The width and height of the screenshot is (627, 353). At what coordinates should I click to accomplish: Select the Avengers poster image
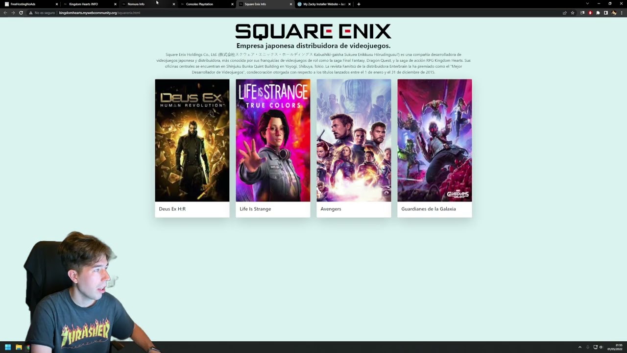pyautogui.click(x=354, y=140)
